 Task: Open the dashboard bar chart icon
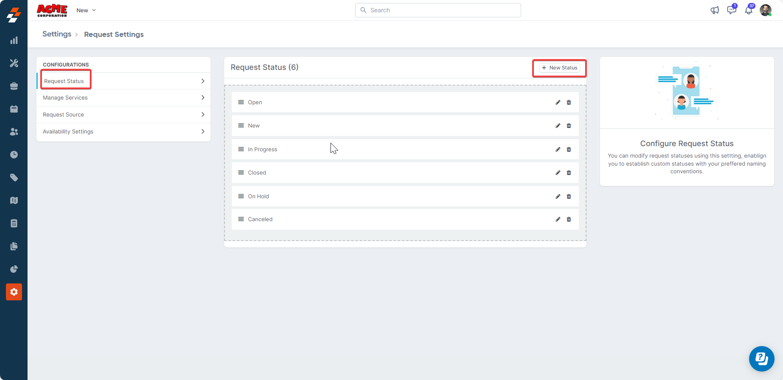click(x=14, y=41)
